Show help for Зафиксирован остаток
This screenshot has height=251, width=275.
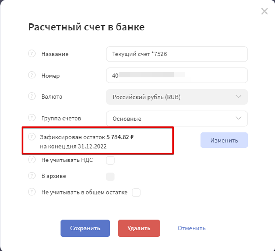pos(32,136)
